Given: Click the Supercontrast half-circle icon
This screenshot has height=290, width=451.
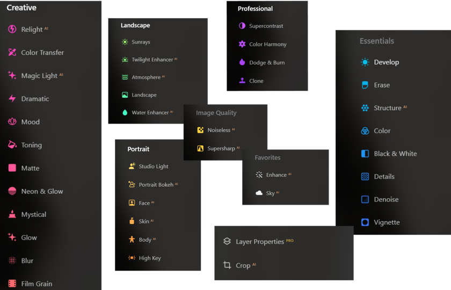Looking at the screenshot, I should (x=242, y=26).
